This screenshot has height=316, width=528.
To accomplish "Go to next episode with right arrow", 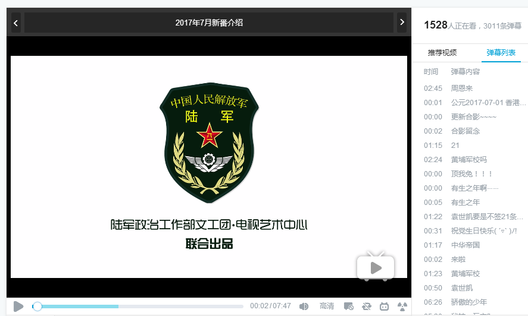I will coord(402,23).
